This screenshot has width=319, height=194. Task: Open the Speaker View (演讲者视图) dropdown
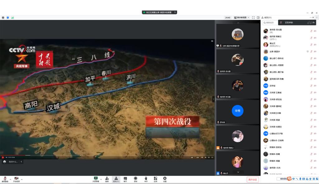click(241, 17)
